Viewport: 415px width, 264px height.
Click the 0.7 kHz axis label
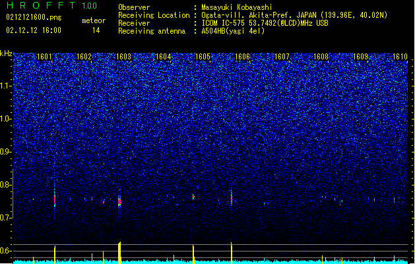[6, 218]
